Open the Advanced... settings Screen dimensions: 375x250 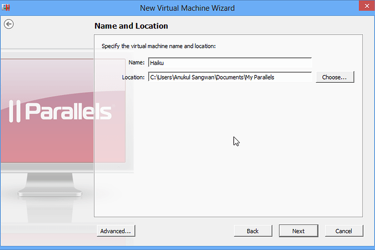click(116, 231)
